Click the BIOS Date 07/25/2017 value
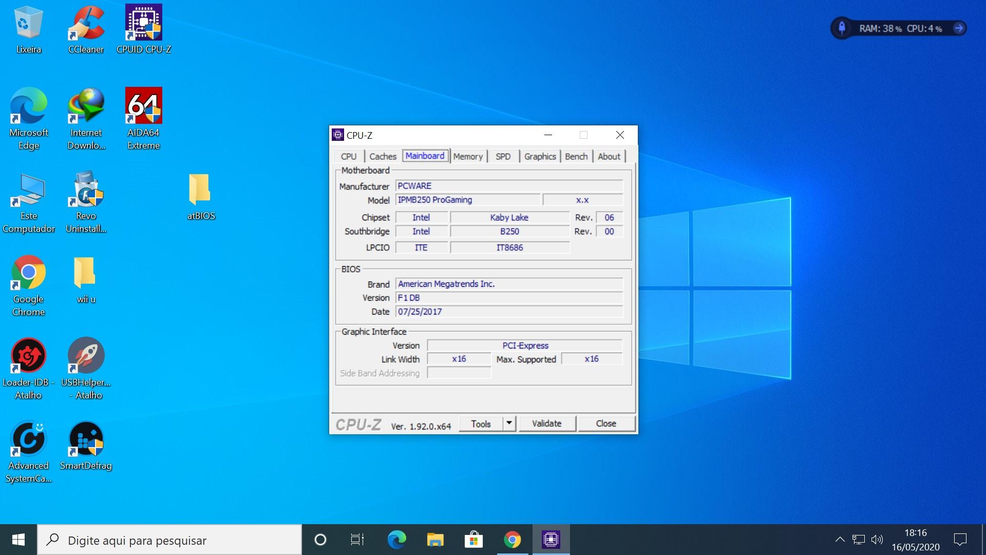This screenshot has height=555, width=986. 509,312
